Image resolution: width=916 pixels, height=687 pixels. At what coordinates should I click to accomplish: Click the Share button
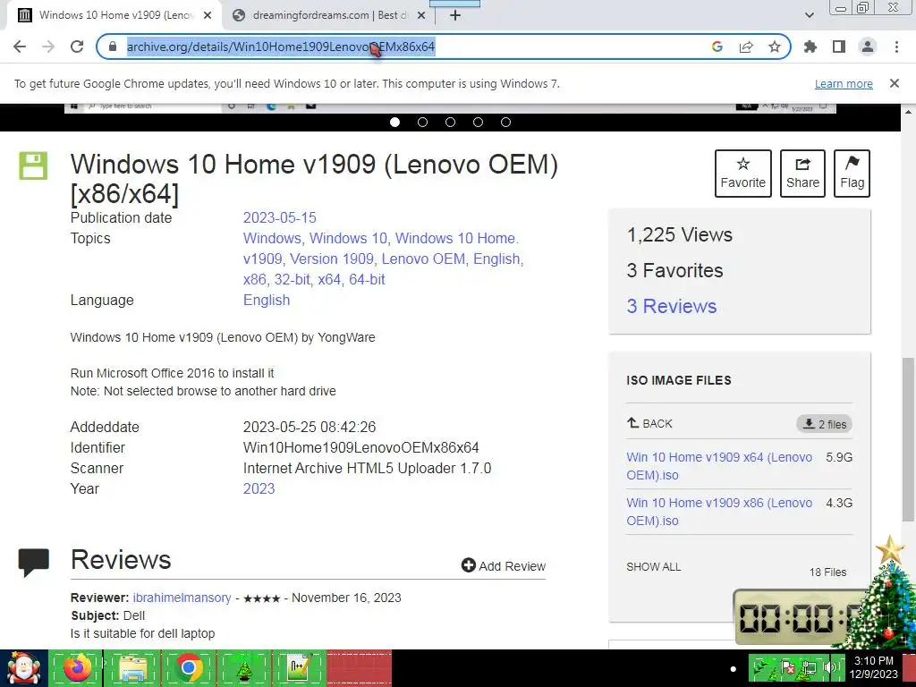pos(802,174)
